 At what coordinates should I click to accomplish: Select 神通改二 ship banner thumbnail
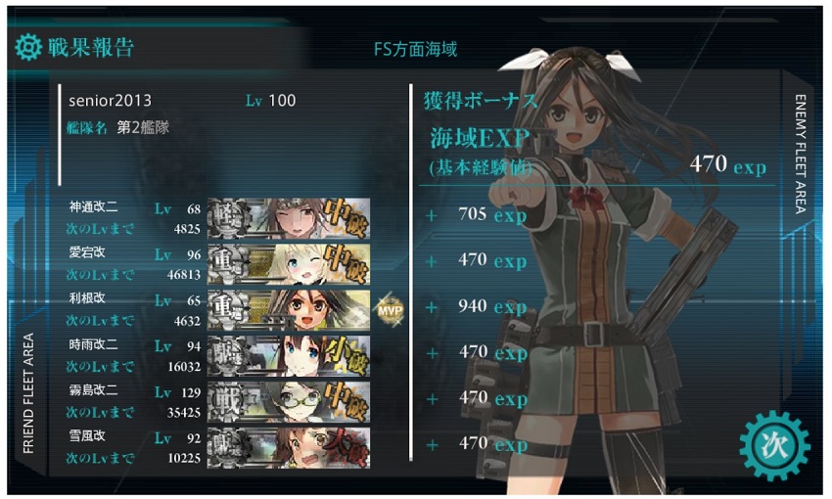[x=289, y=218]
